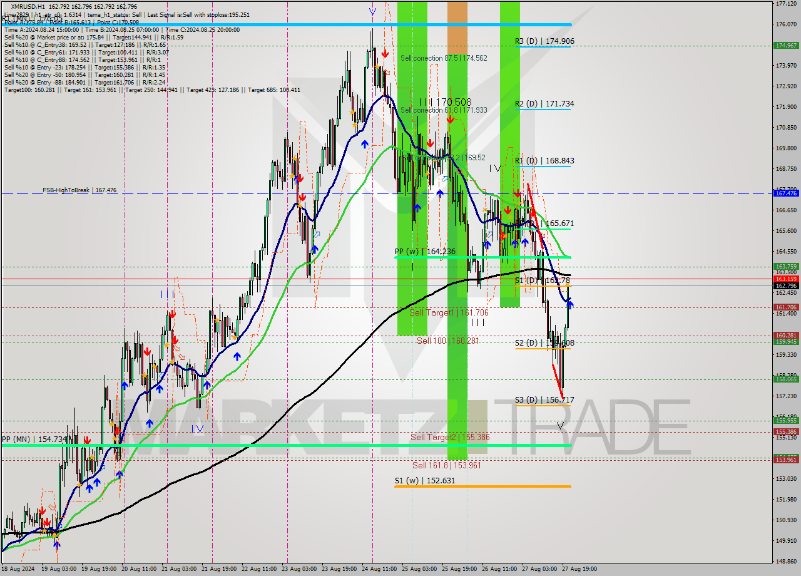Click the black 162.796 current price tag
Image resolution: width=801 pixels, height=576 pixels.
[786, 286]
